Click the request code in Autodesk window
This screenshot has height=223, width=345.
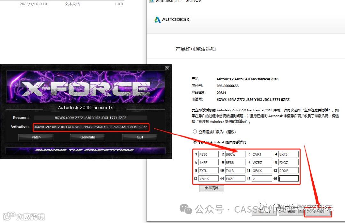click(253, 99)
